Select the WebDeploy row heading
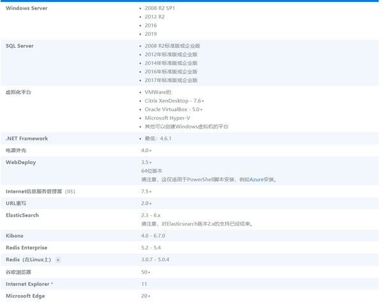383x302 pixels. (x=21, y=162)
